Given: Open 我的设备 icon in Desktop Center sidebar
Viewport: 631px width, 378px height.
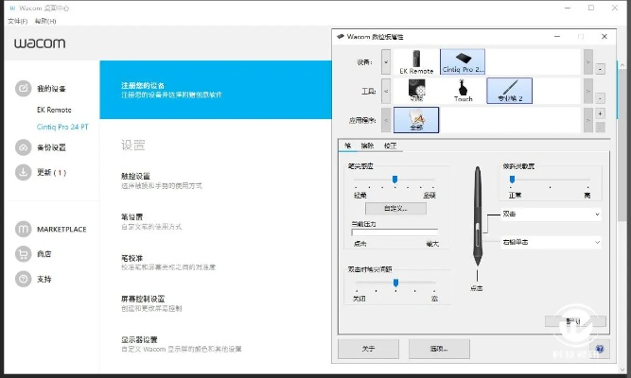Looking at the screenshot, I should point(24,89).
